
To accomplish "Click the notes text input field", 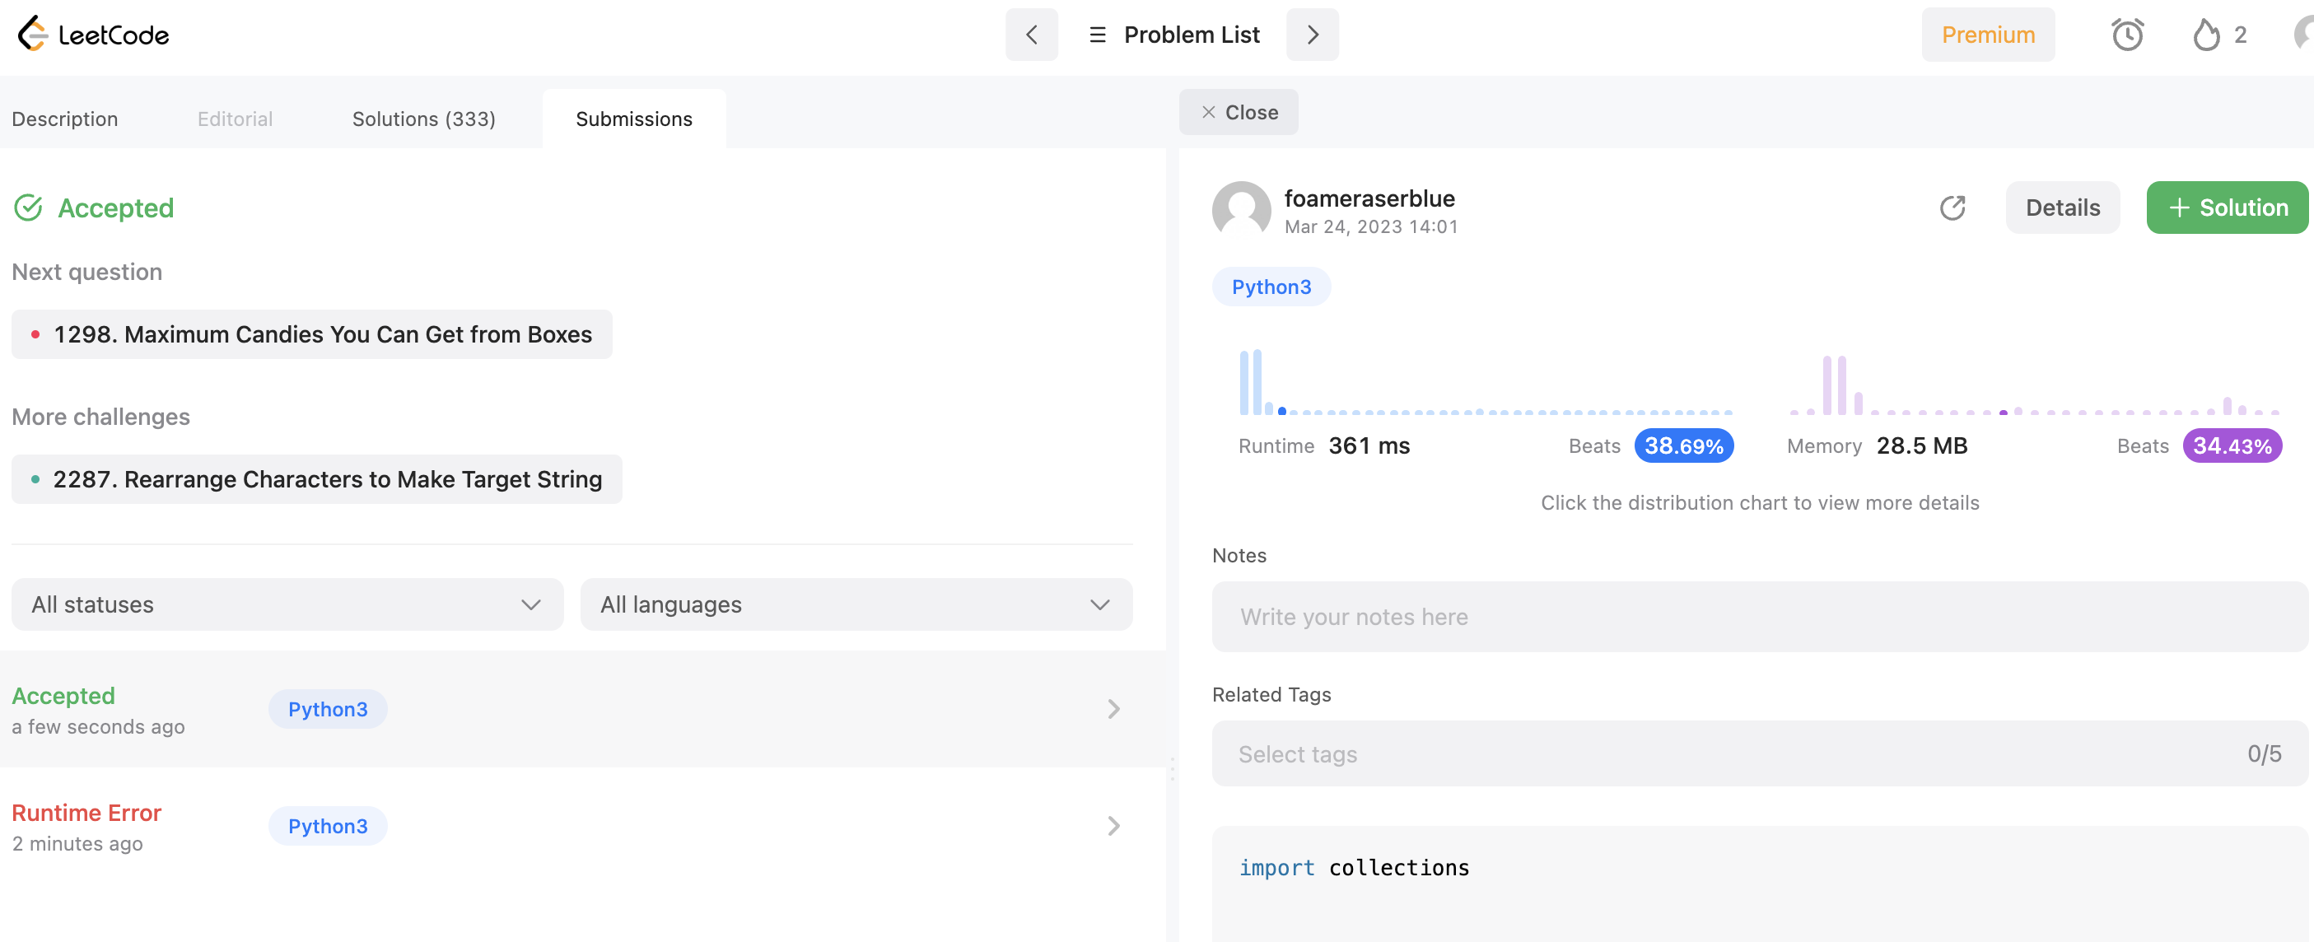I will pyautogui.click(x=1758, y=617).
